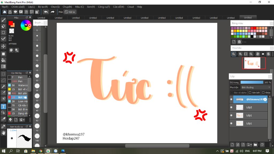The image size is (274, 154).
Task: Close the Màu color panel
Action: tap(30, 17)
